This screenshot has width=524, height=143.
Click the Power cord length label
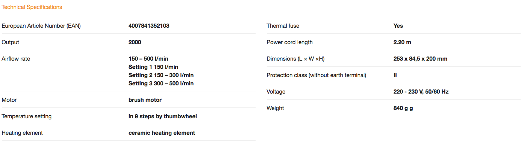tap(289, 42)
